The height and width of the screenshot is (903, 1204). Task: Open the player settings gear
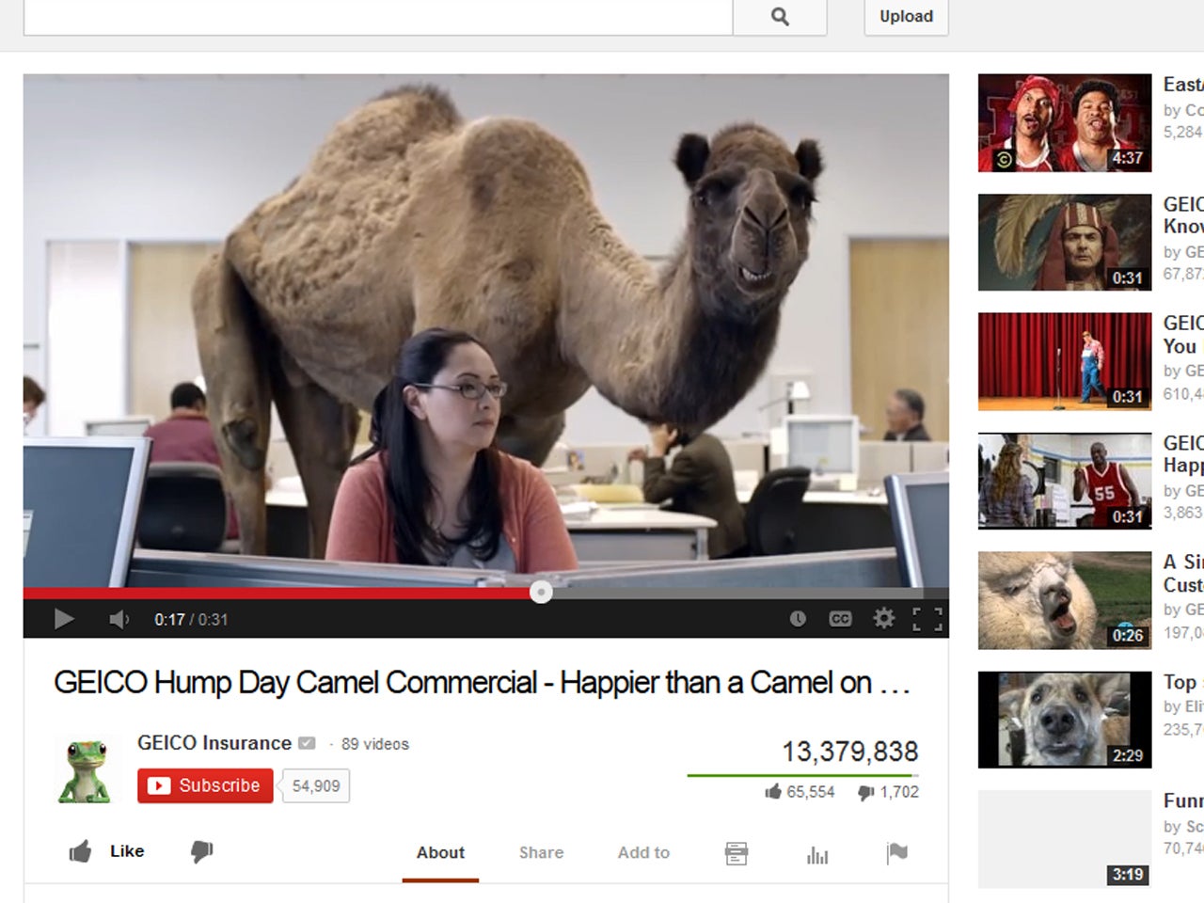click(x=884, y=618)
